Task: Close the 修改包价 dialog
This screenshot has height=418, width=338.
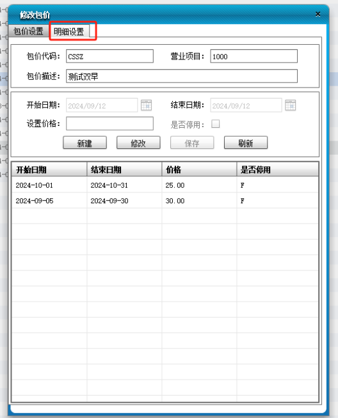Action: pos(318,14)
